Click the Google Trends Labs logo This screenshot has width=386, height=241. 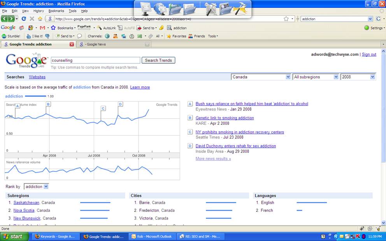click(26, 60)
